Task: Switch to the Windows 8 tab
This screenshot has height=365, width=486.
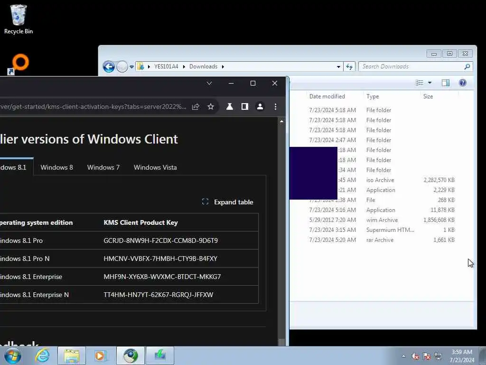Action: pyautogui.click(x=57, y=167)
